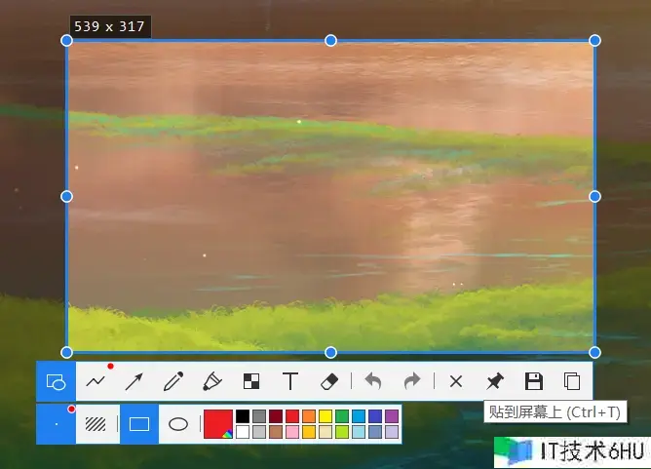Image resolution: width=651 pixels, height=469 pixels.
Task: Pin the screenshot to screen
Action: click(x=494, y=381)
